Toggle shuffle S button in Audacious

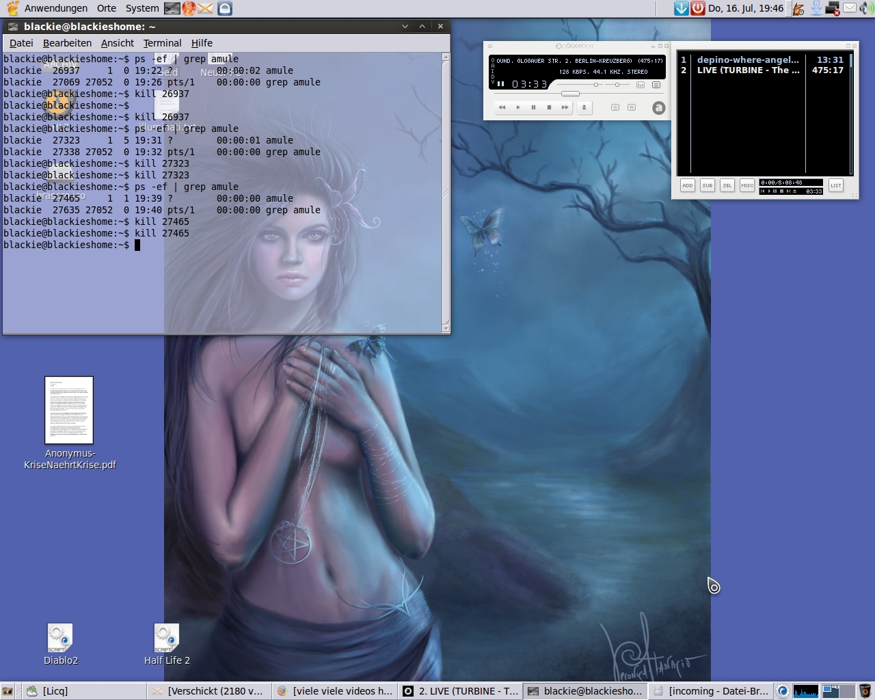click(615, 107)
